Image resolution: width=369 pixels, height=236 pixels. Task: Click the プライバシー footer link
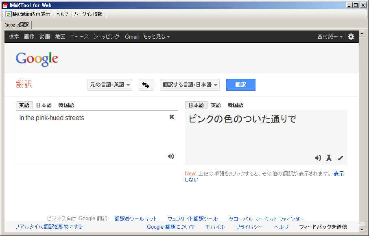(x=249, y=227)
